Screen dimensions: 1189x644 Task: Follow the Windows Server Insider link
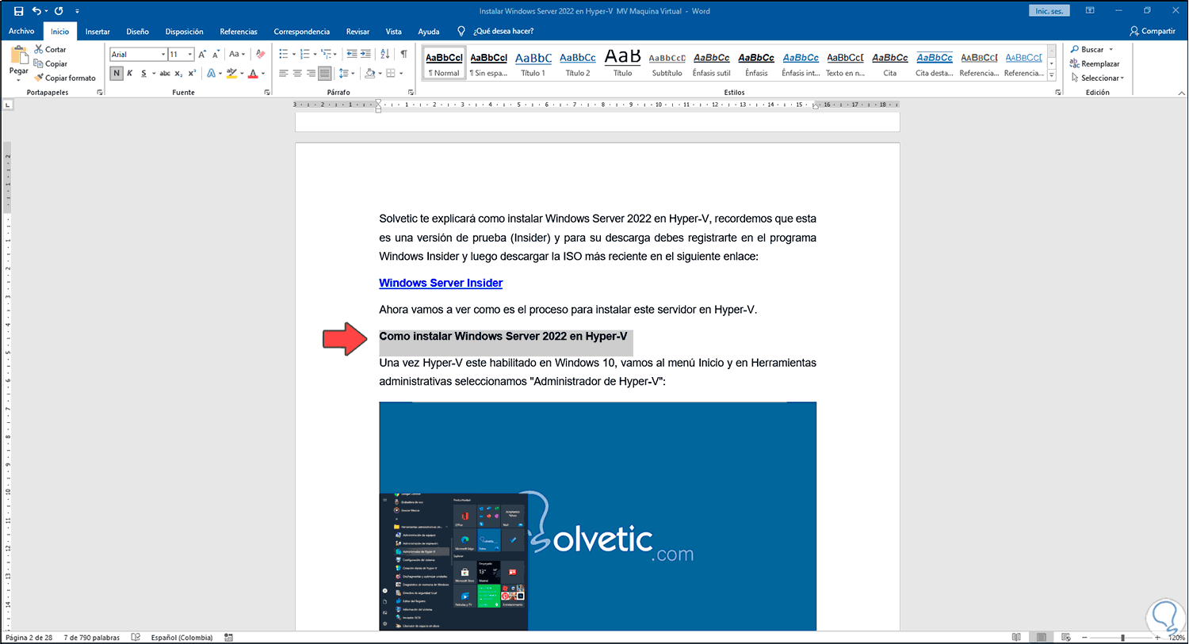(x=441, y=283)
